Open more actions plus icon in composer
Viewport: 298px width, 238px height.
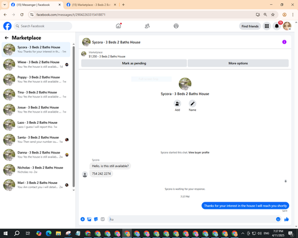83,219
